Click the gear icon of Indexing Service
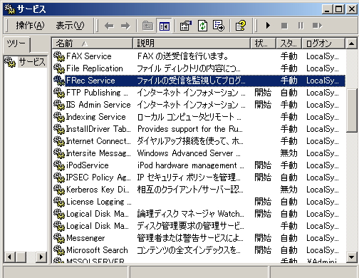The height and width of the screenshot is (278, 359). (59, 117)
